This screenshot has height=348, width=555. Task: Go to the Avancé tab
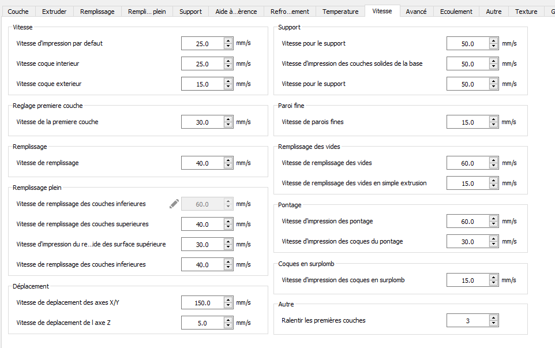pos(416,12)
